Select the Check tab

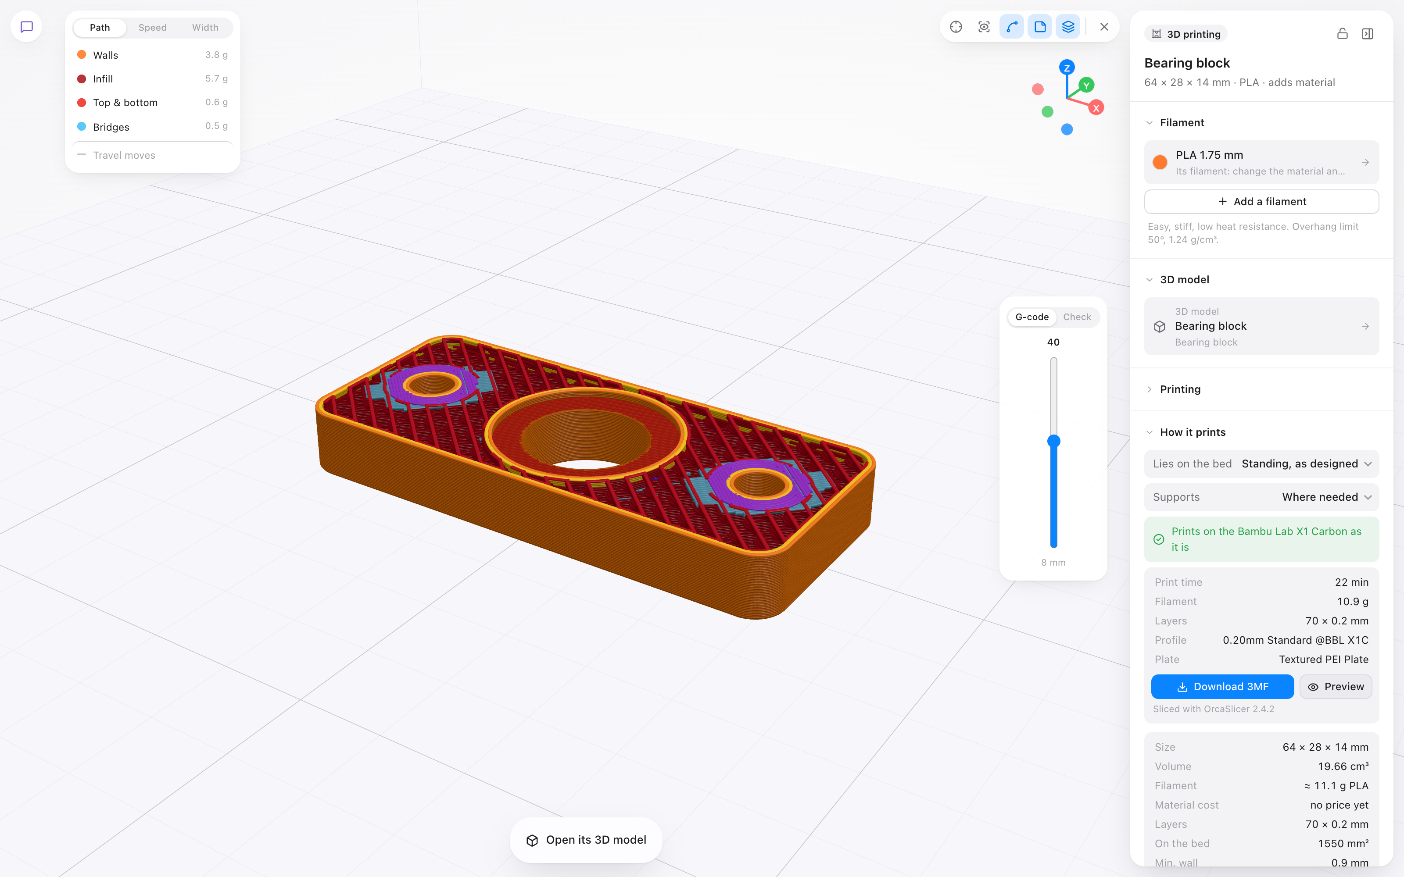(x=1077, y=317)
